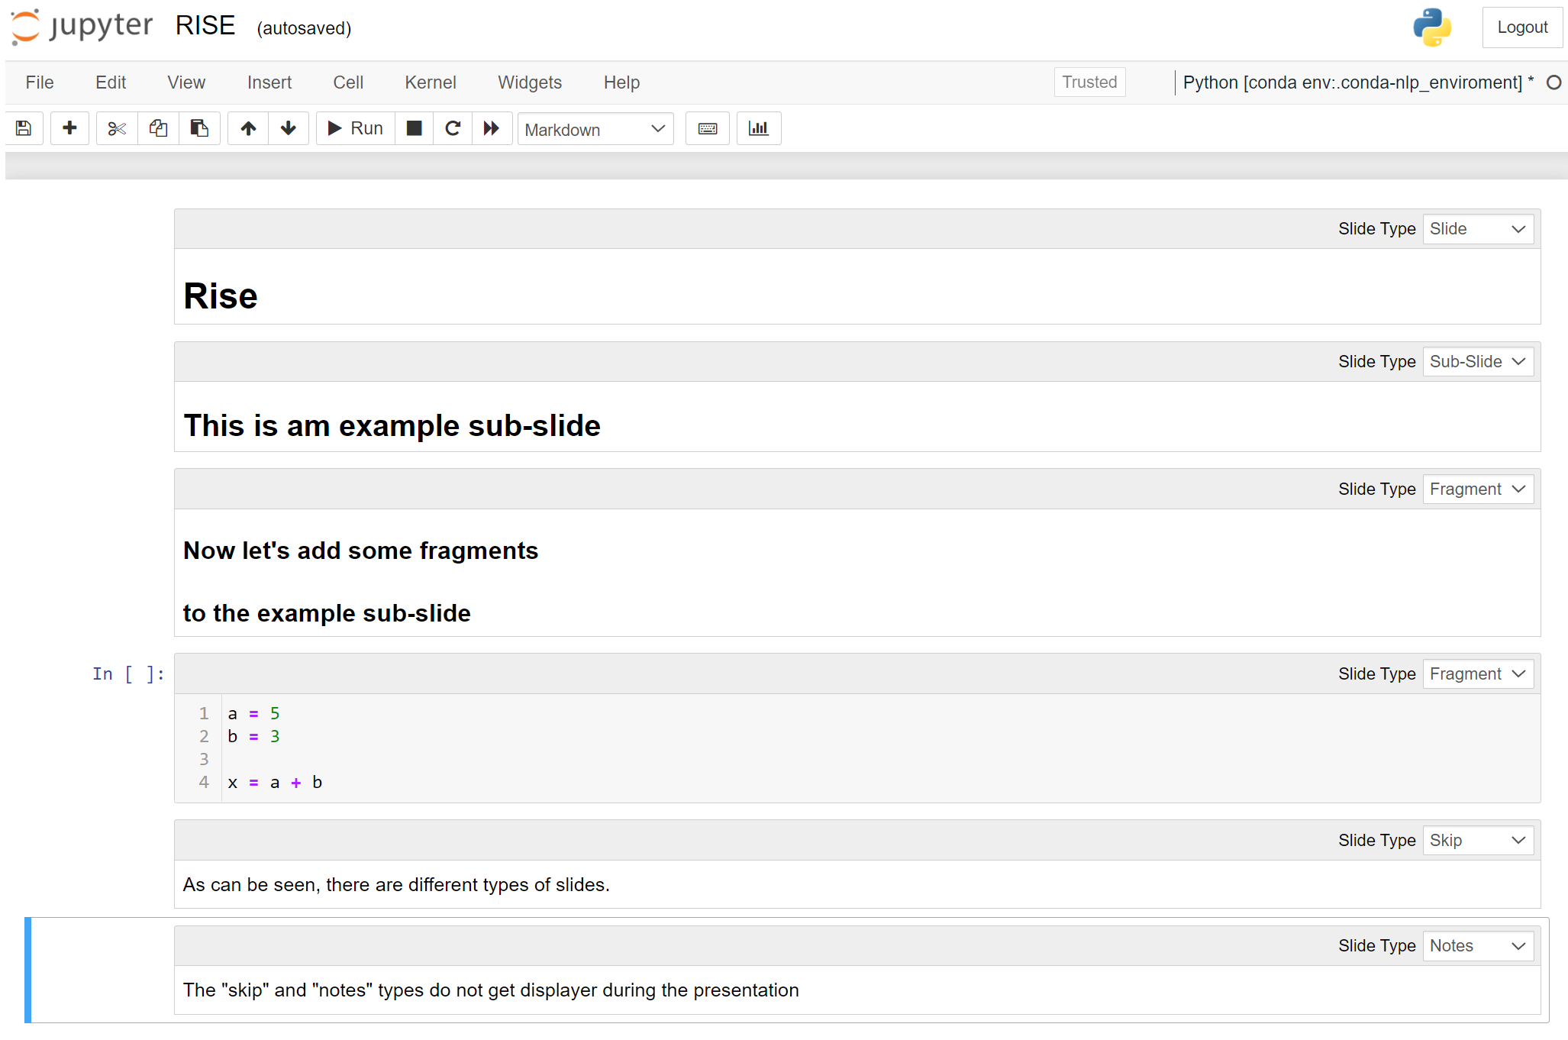Click the Paste cells icon
1568x1040 pixels.
tap(197, 128)
